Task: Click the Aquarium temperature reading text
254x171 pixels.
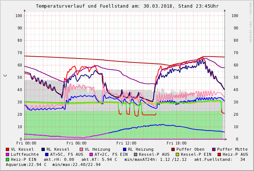Action: 26,165
